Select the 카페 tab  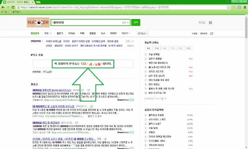pyautogui.click(x=82, y=33)
